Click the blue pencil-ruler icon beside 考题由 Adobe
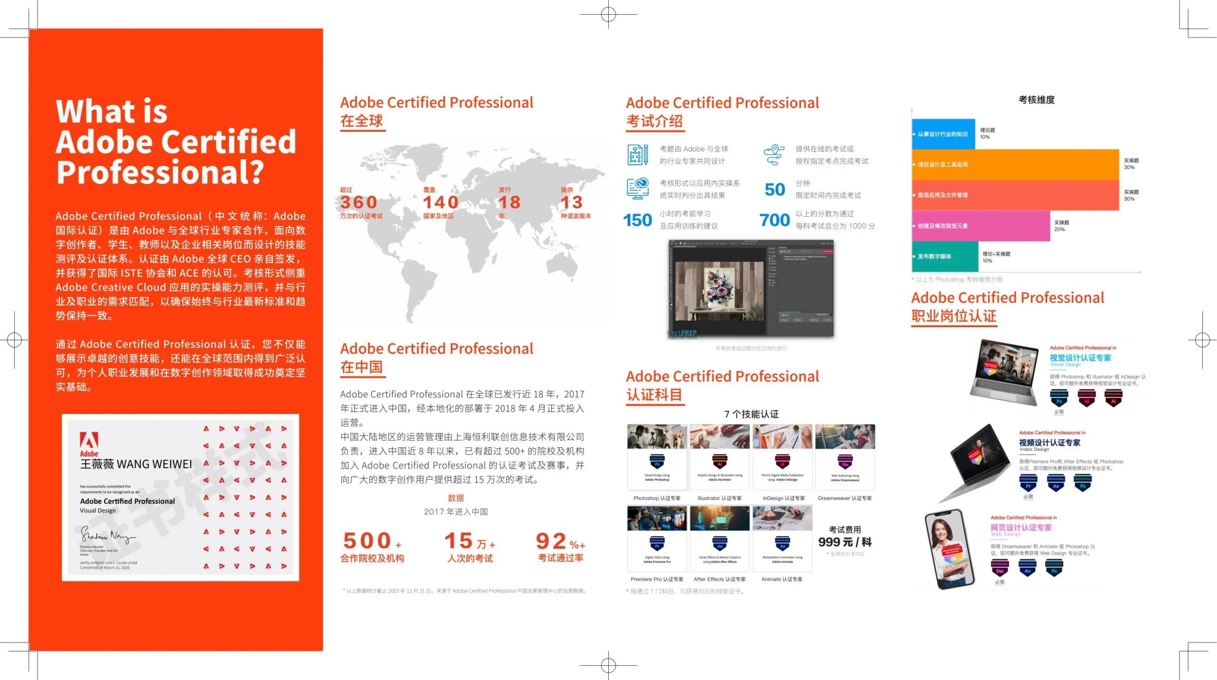The width and height of the screenshot is (1217, 680). point(638,154)
